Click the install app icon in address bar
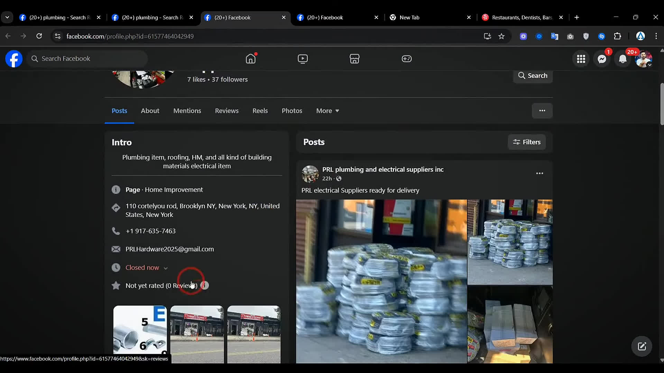The image size is (664, 373). [x=487, y=36]
